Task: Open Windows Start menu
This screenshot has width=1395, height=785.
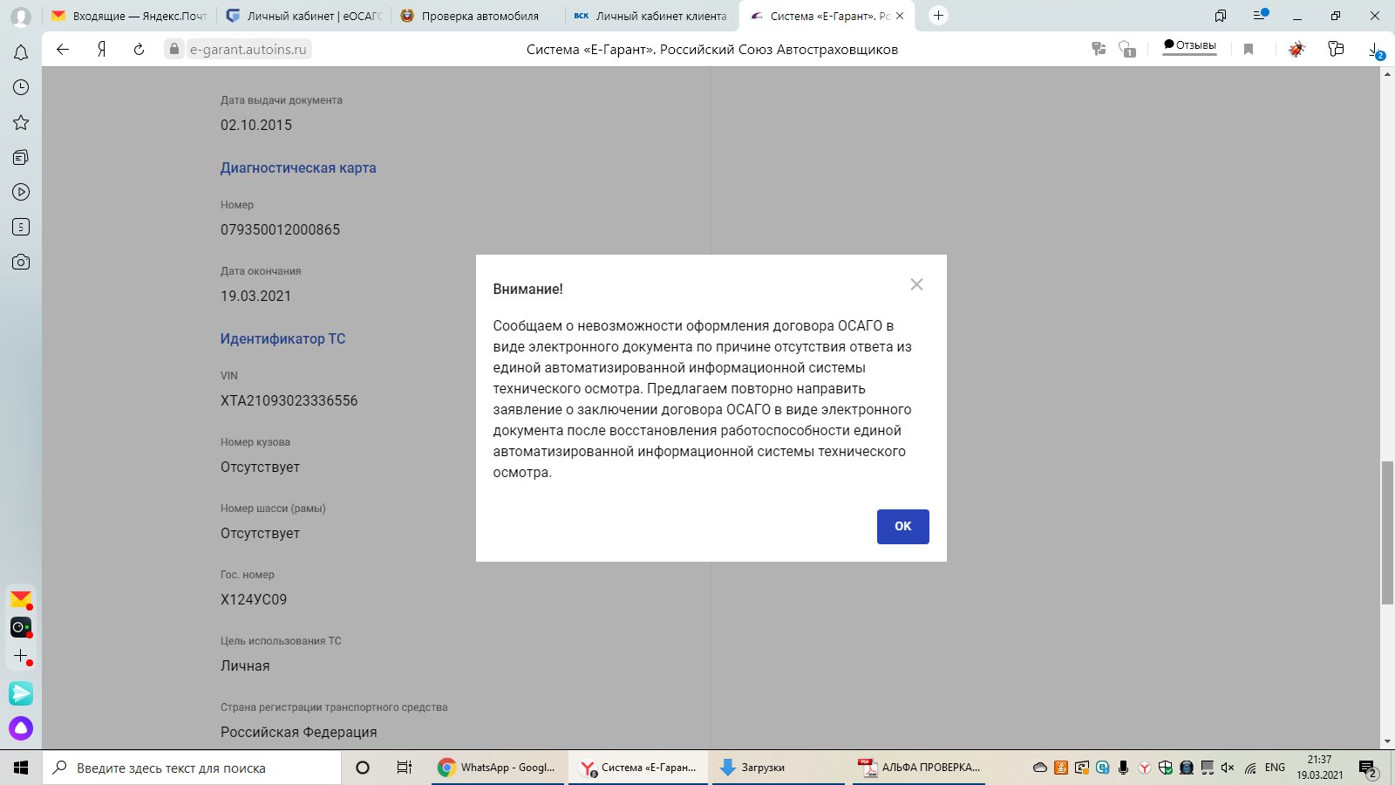Action: tap(21, 768)
